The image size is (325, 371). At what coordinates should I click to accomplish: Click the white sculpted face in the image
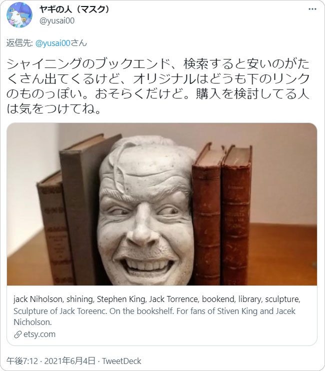[146, 210]
